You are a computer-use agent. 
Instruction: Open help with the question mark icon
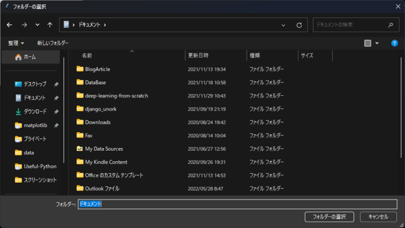[394, 43]
